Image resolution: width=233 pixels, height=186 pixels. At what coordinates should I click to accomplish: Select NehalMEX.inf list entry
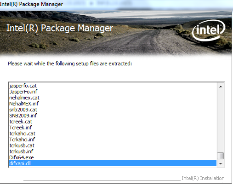tap(113, 104)
